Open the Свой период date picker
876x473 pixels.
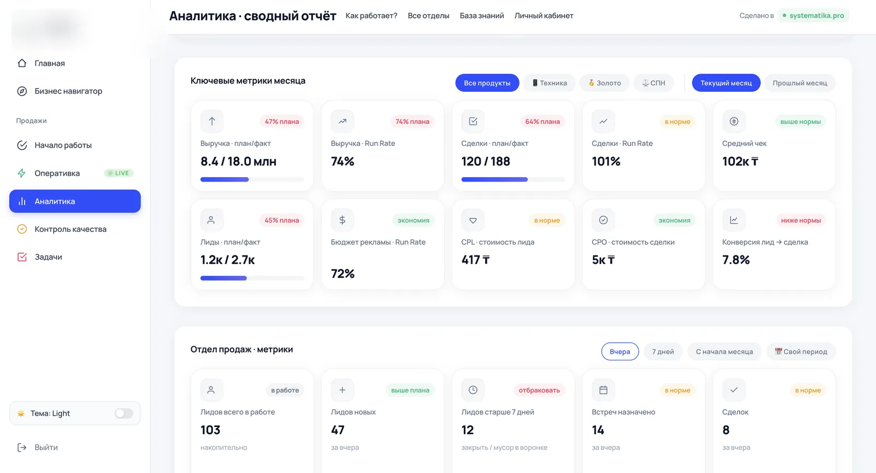tap(801, 352)
